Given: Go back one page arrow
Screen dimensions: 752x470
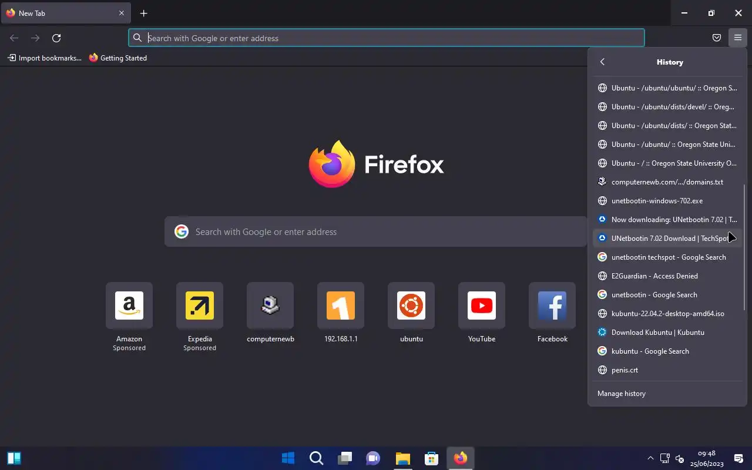Looking at the screenshot, I should tap(14, 38).
